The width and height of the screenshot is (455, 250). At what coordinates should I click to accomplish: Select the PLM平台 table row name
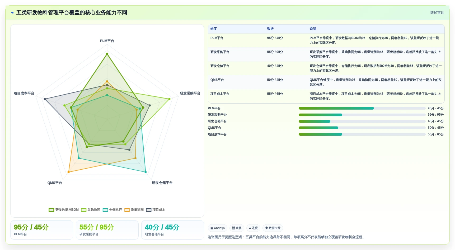217,38
